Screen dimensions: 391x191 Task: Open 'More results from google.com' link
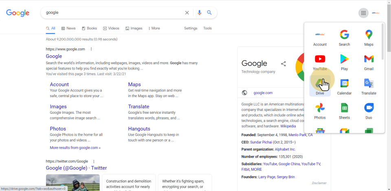(x=75, y=148)
